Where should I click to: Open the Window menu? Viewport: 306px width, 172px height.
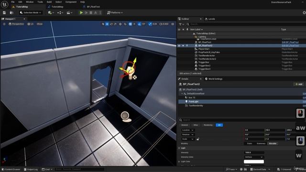tap(30, 2)
